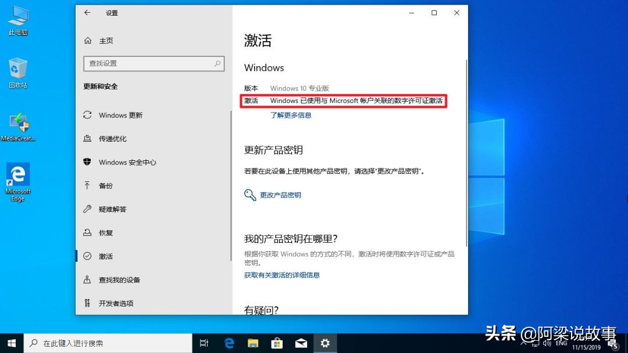Open Microsoft Store from the taskbar
Viewport: 628px width, 353px height.
click(x=277, y=343)
